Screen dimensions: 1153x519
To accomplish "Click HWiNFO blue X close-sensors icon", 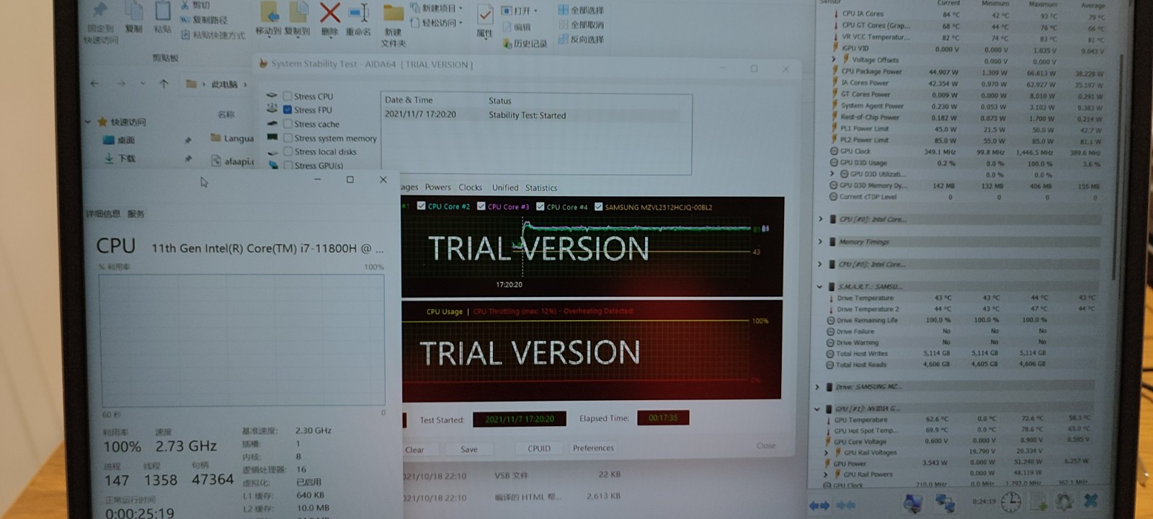I will point(1090,500).
